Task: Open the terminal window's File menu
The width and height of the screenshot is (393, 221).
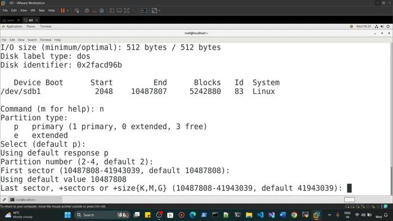Action: click(x=4, y=40)
